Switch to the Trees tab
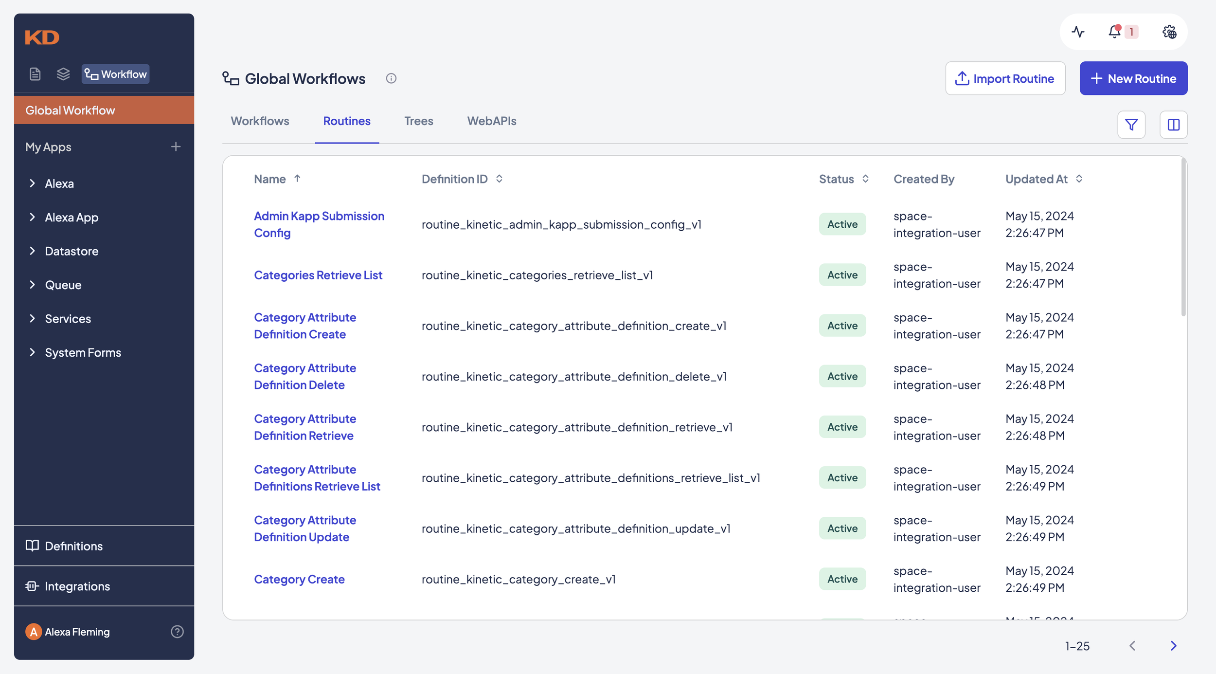The height and width of the screenshot is (674, 1216). [x=418, y=121]
